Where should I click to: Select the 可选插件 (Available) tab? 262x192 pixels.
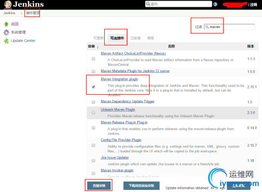117,38
